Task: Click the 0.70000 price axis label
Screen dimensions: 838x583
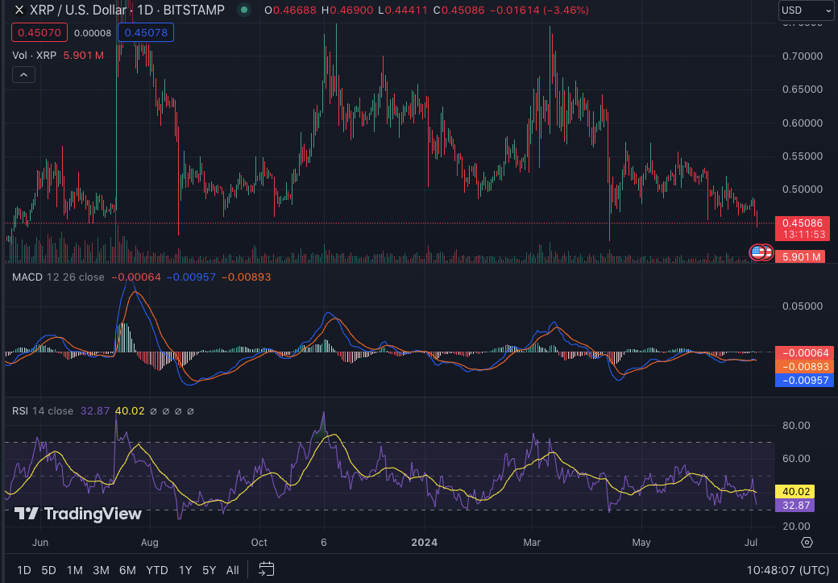Action: pyautogui.click(x=803, y=56)
